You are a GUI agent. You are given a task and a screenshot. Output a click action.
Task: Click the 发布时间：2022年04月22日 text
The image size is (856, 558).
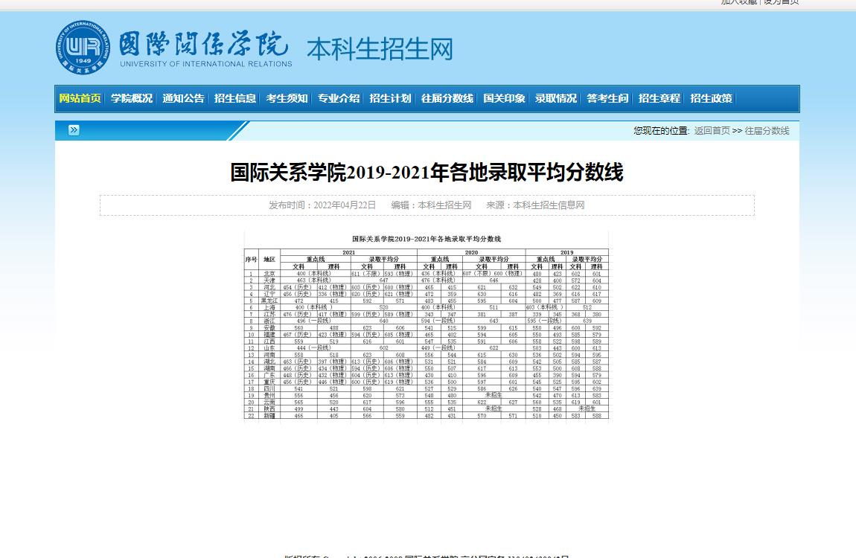322,205
